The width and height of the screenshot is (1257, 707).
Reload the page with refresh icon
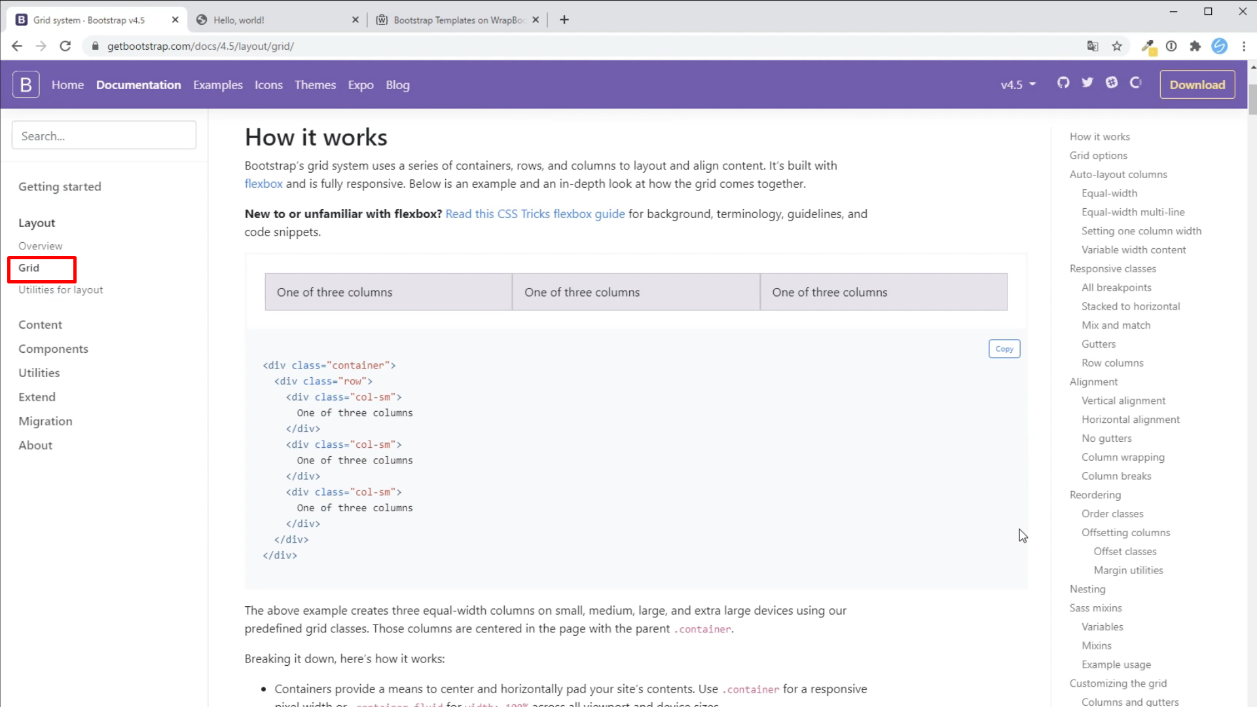65,46
